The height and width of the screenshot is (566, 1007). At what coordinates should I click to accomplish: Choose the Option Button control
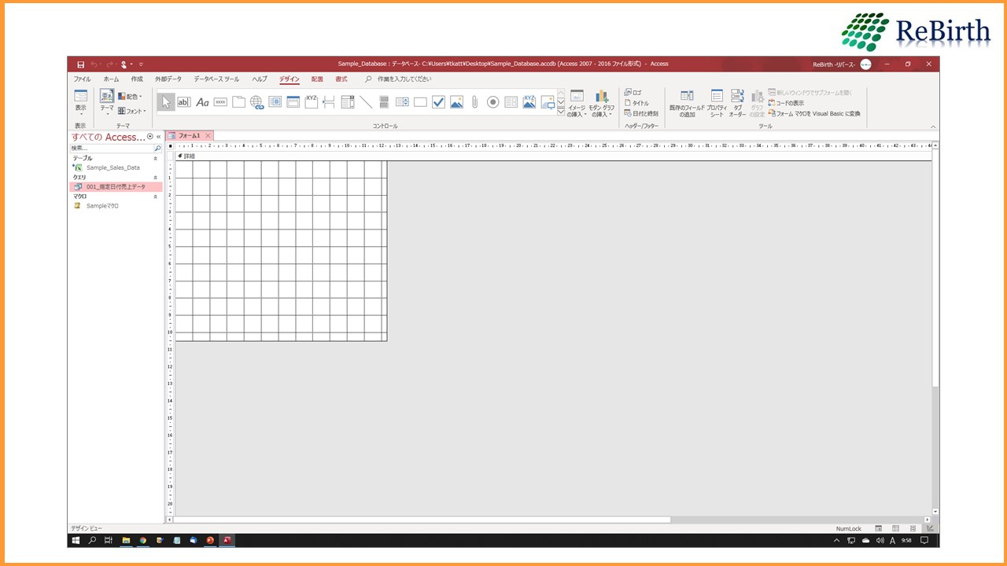pos(492,102)
